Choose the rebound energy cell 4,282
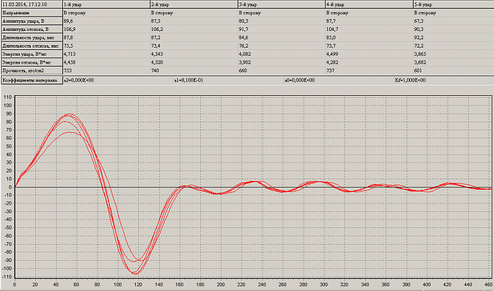The width and height of the screenshot is (494, 291). tap(333, 62)
